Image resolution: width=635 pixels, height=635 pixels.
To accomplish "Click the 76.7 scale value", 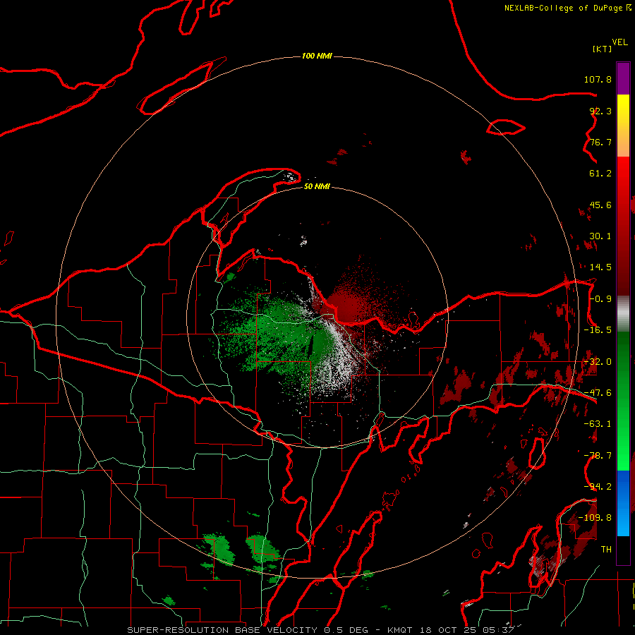I will tap(600, 142).
